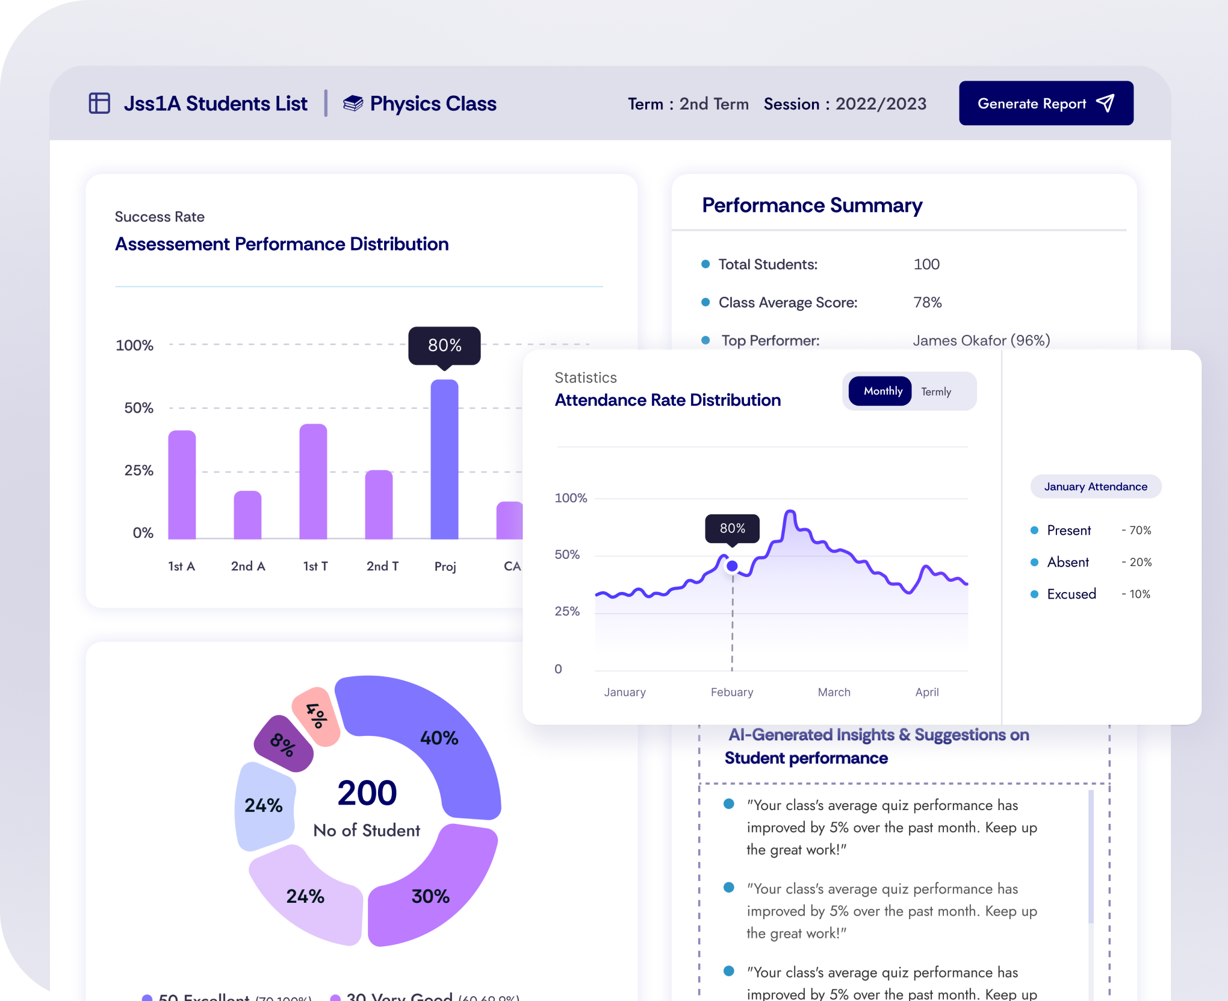The height and width of the screenshot is (1001, 1228).
Task: Toggle the Excused legend entry
Action: tap(1071, 594)
